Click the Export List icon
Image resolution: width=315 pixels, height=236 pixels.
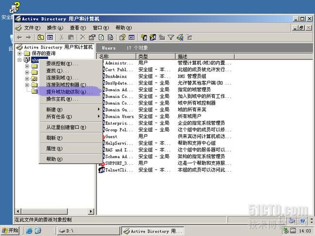click(110, 37)
